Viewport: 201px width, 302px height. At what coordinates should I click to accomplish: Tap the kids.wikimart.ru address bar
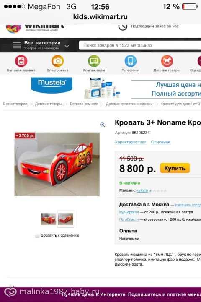pos(100,17)
